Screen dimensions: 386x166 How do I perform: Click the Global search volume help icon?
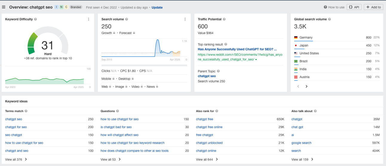tap(330, 19)
